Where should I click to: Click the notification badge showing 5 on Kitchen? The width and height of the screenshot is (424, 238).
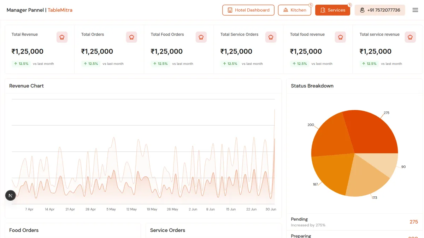pos(310,5)
